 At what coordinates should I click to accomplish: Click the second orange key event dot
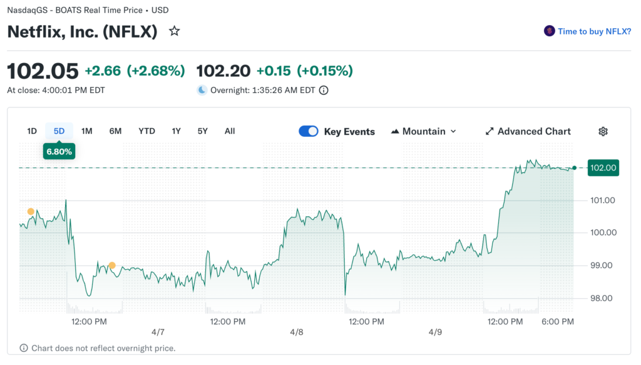(x=112, y=266)
